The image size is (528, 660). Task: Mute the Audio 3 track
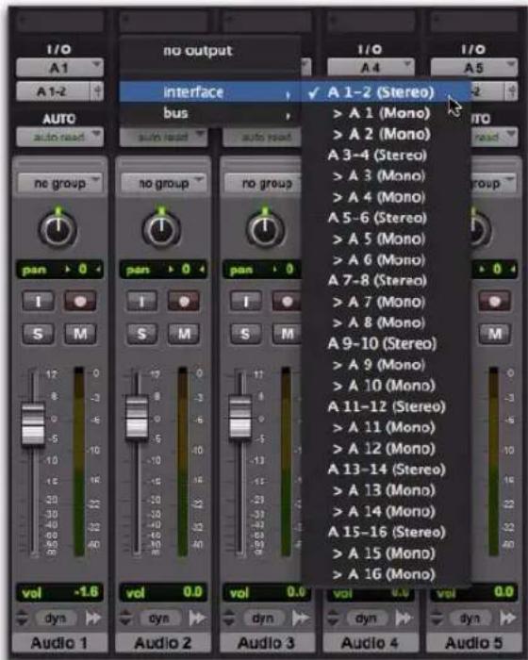point(288,334)
